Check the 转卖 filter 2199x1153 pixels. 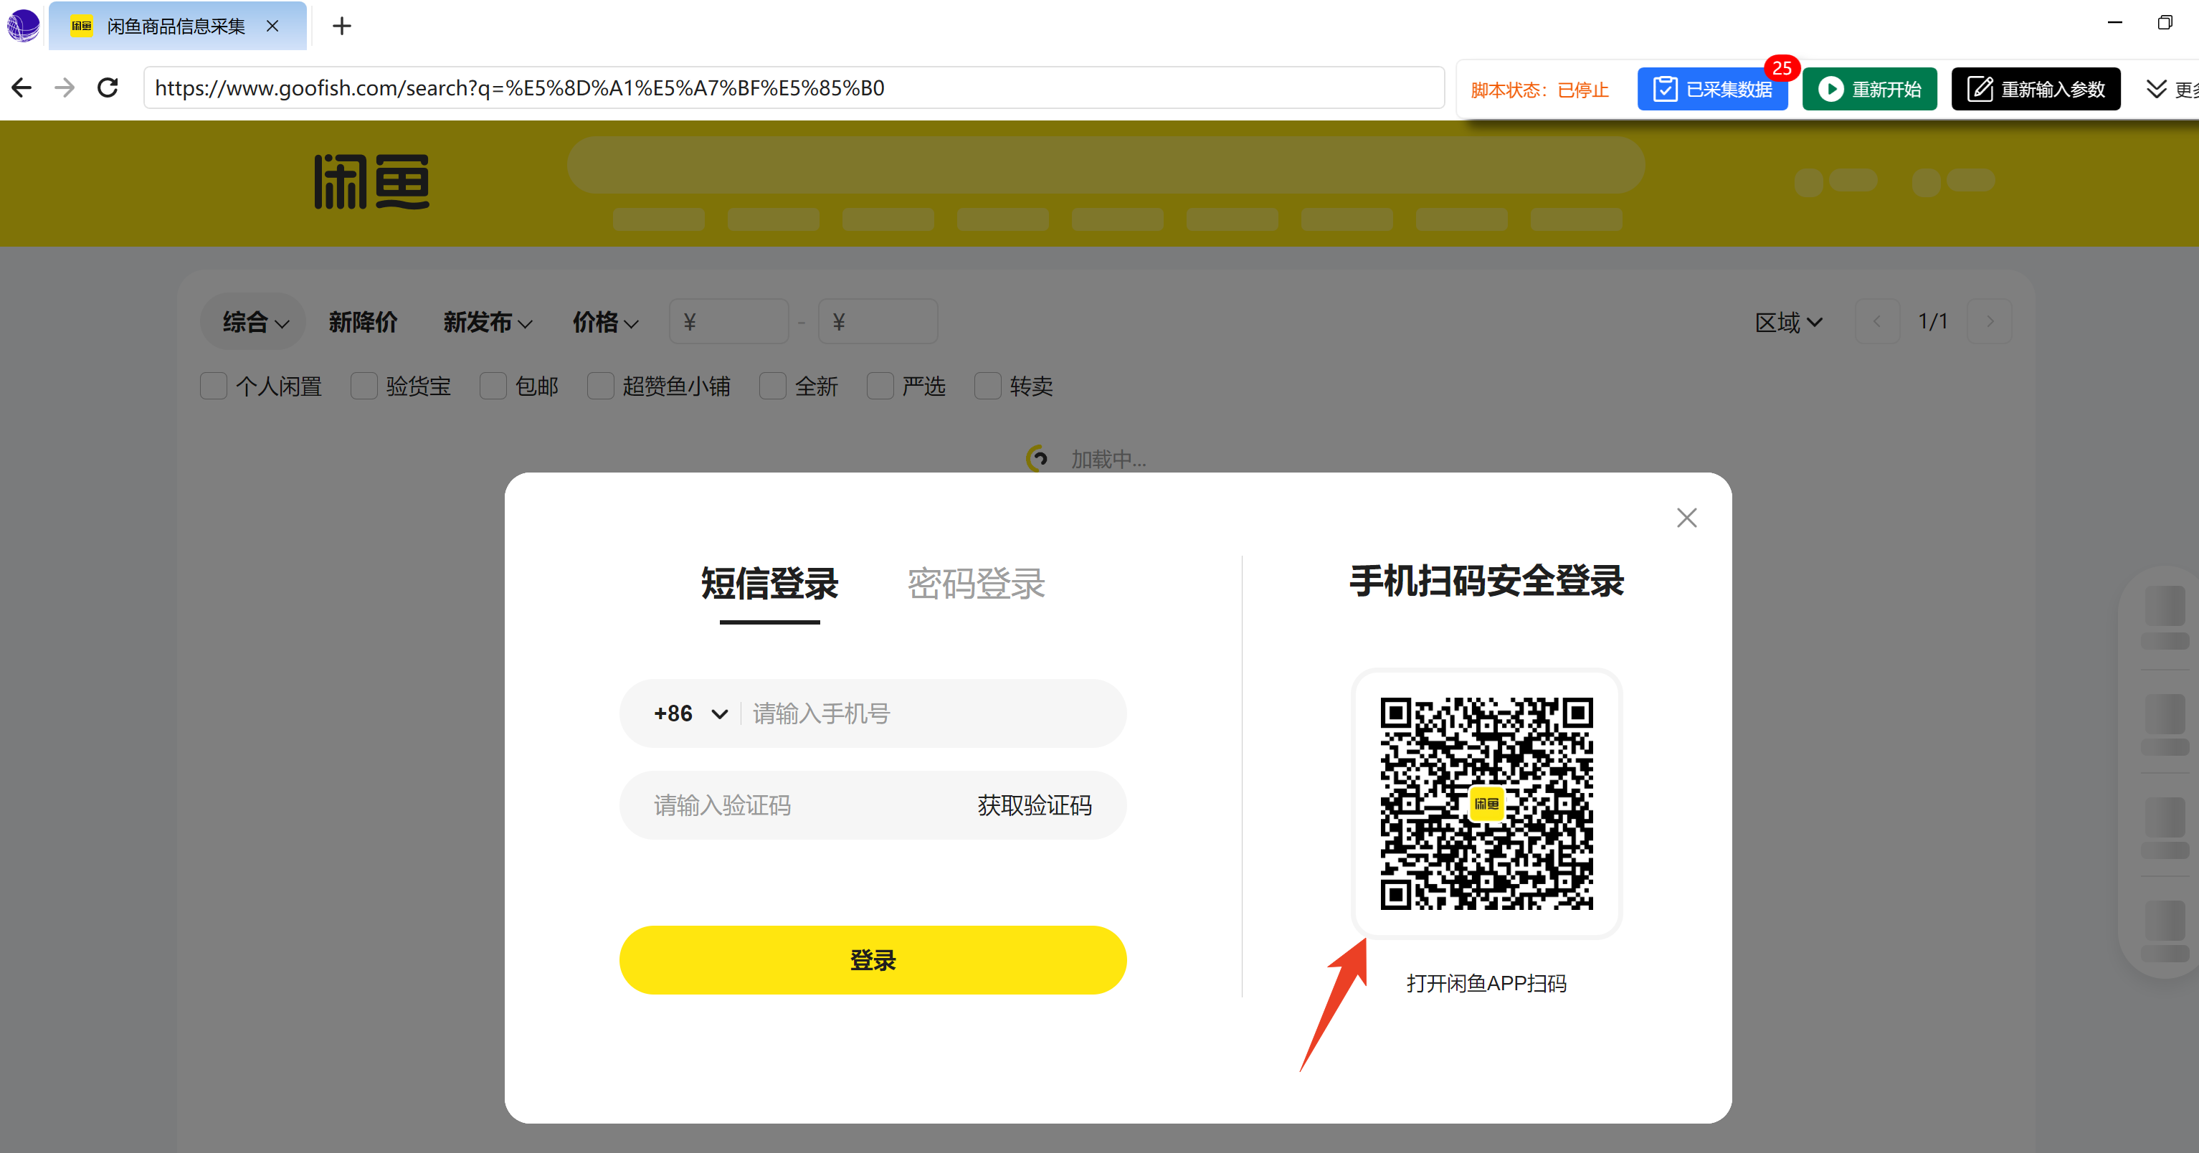(988, 386)
